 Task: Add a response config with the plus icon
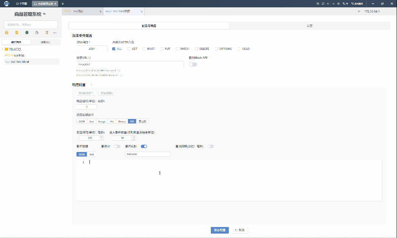click(x=91, y=85)
